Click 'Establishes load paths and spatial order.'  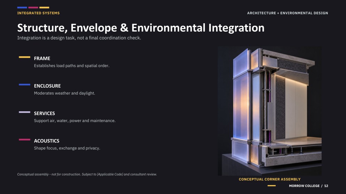coord(71,66)
